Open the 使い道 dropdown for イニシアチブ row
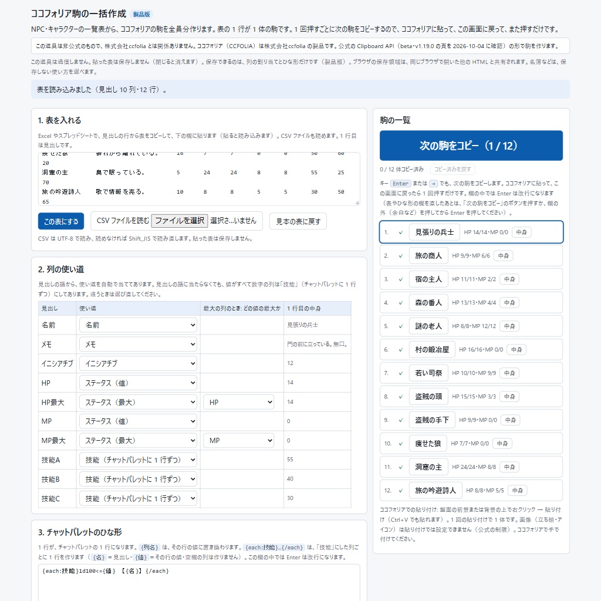The height and width of the screenshot is (601, 601). click(x=138, y=363)
